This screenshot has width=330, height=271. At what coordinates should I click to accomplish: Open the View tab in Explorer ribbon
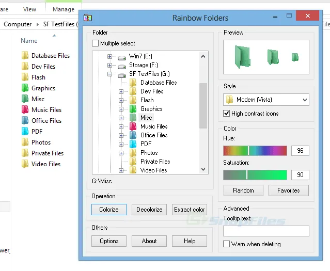click(29, 9)
